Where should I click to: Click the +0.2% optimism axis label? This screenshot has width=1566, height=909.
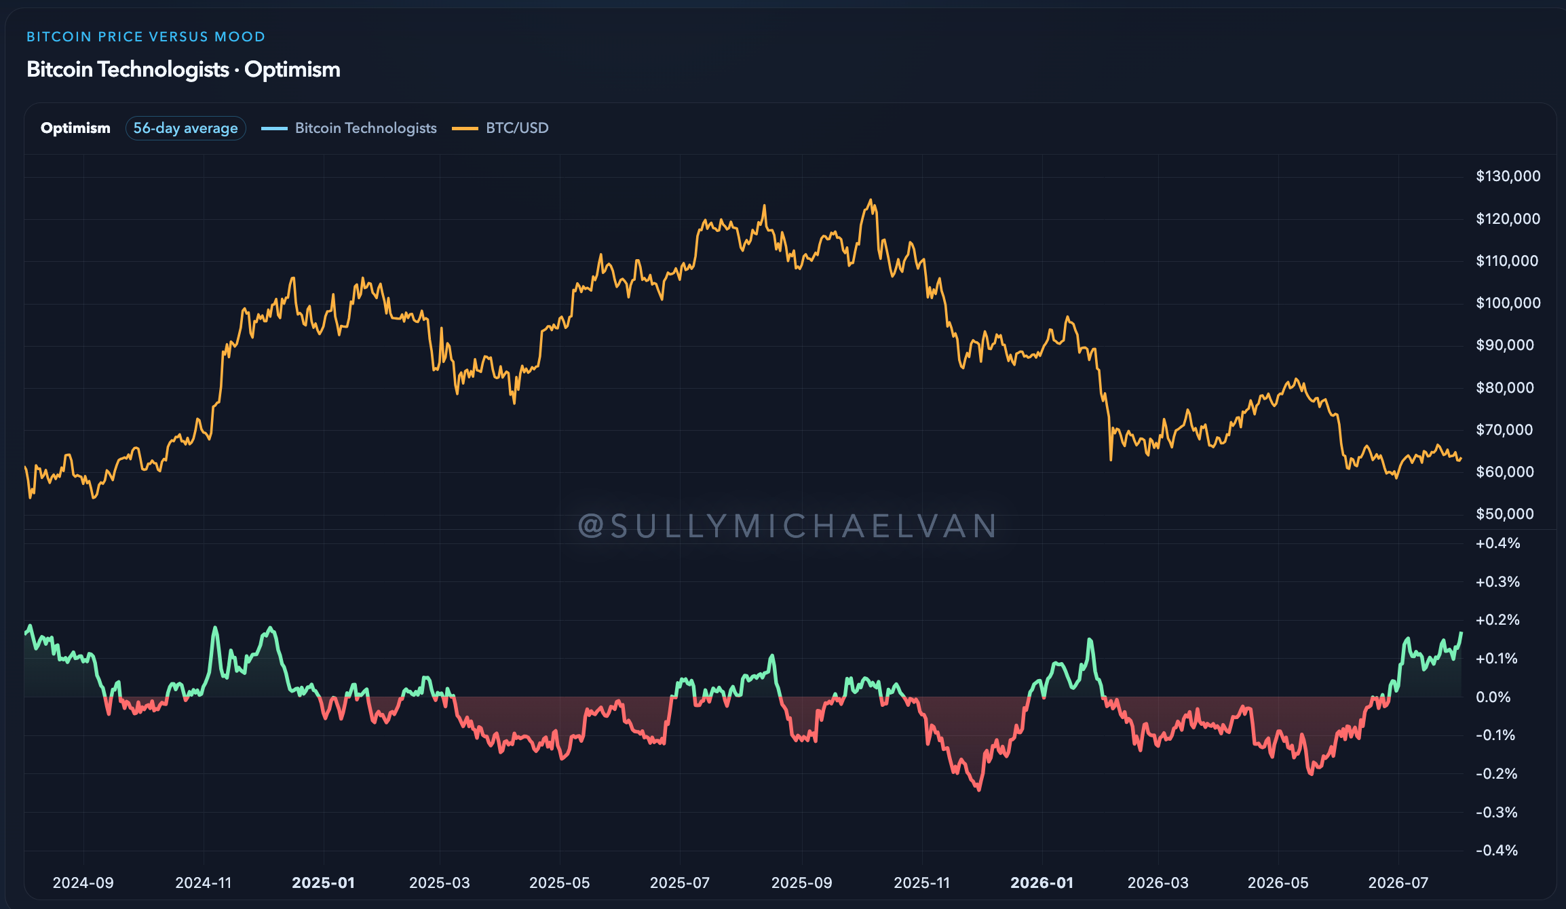click(1497, 620)
